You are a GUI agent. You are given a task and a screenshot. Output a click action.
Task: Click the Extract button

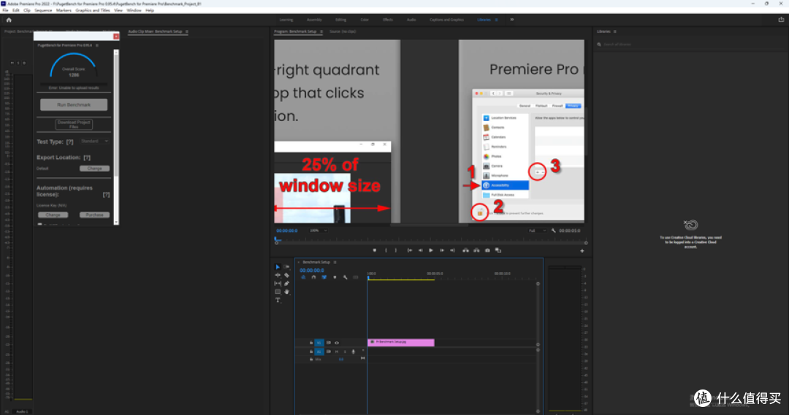[476, 250]
